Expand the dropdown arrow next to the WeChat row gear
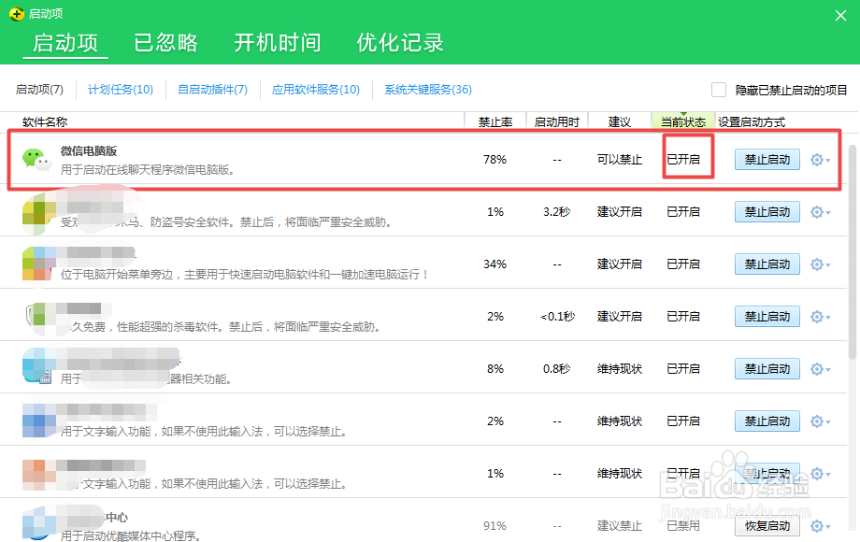The image size is (860, 542). [826, 159]
